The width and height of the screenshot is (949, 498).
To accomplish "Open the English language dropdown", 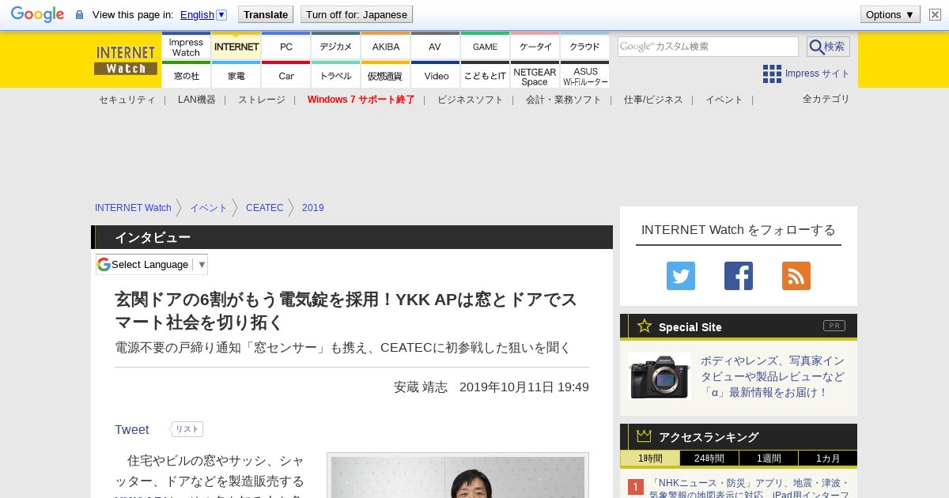I will tap(203, 14).
